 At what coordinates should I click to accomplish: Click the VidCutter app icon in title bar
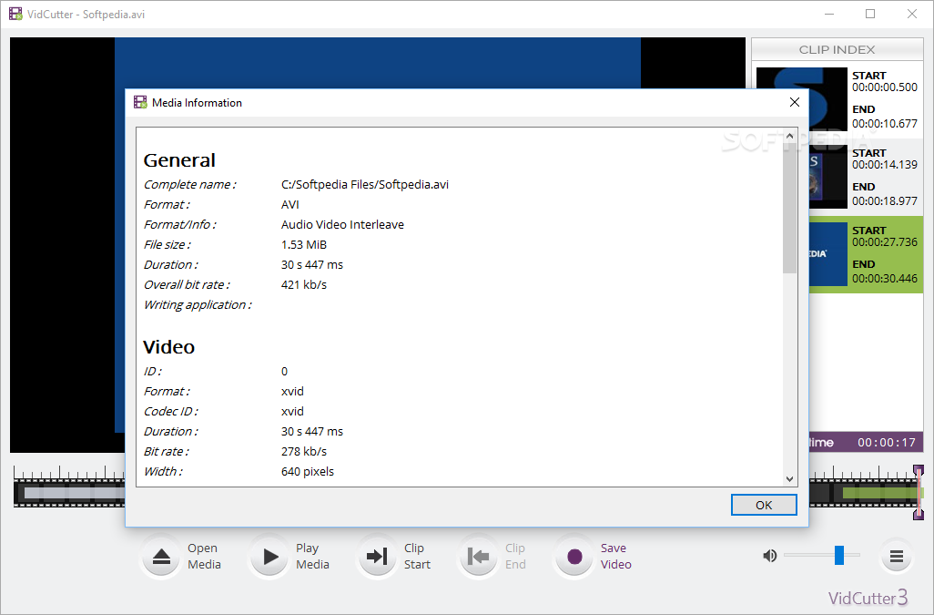(x=15, y=14)
